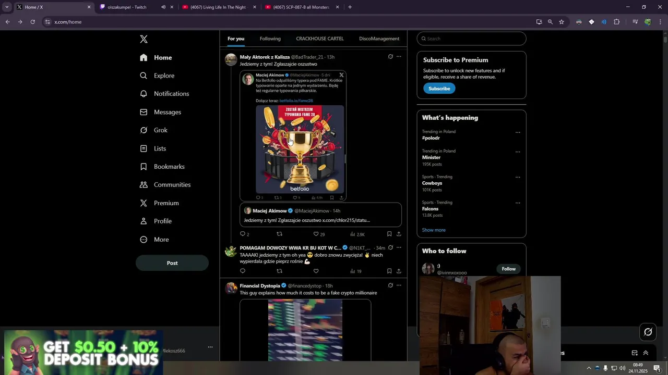Open the more menu on Mały Aktorek post
The height and width of the screenshot is (375, 668).
coord(399,57)
